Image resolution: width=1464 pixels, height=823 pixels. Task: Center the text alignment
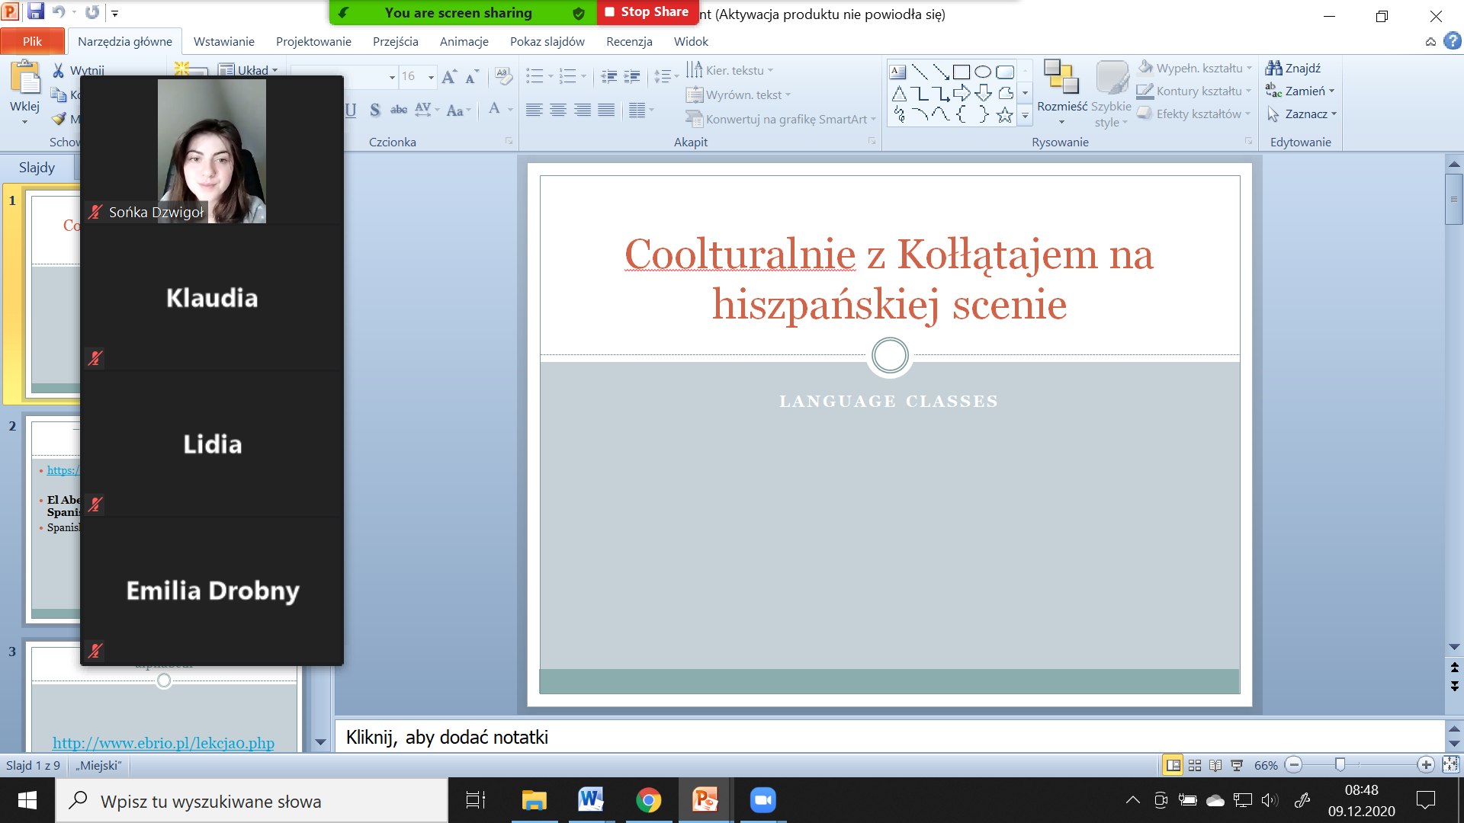558,110
